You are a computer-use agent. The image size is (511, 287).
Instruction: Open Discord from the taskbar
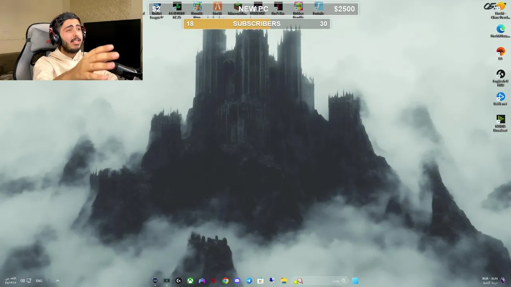[237, 281]
